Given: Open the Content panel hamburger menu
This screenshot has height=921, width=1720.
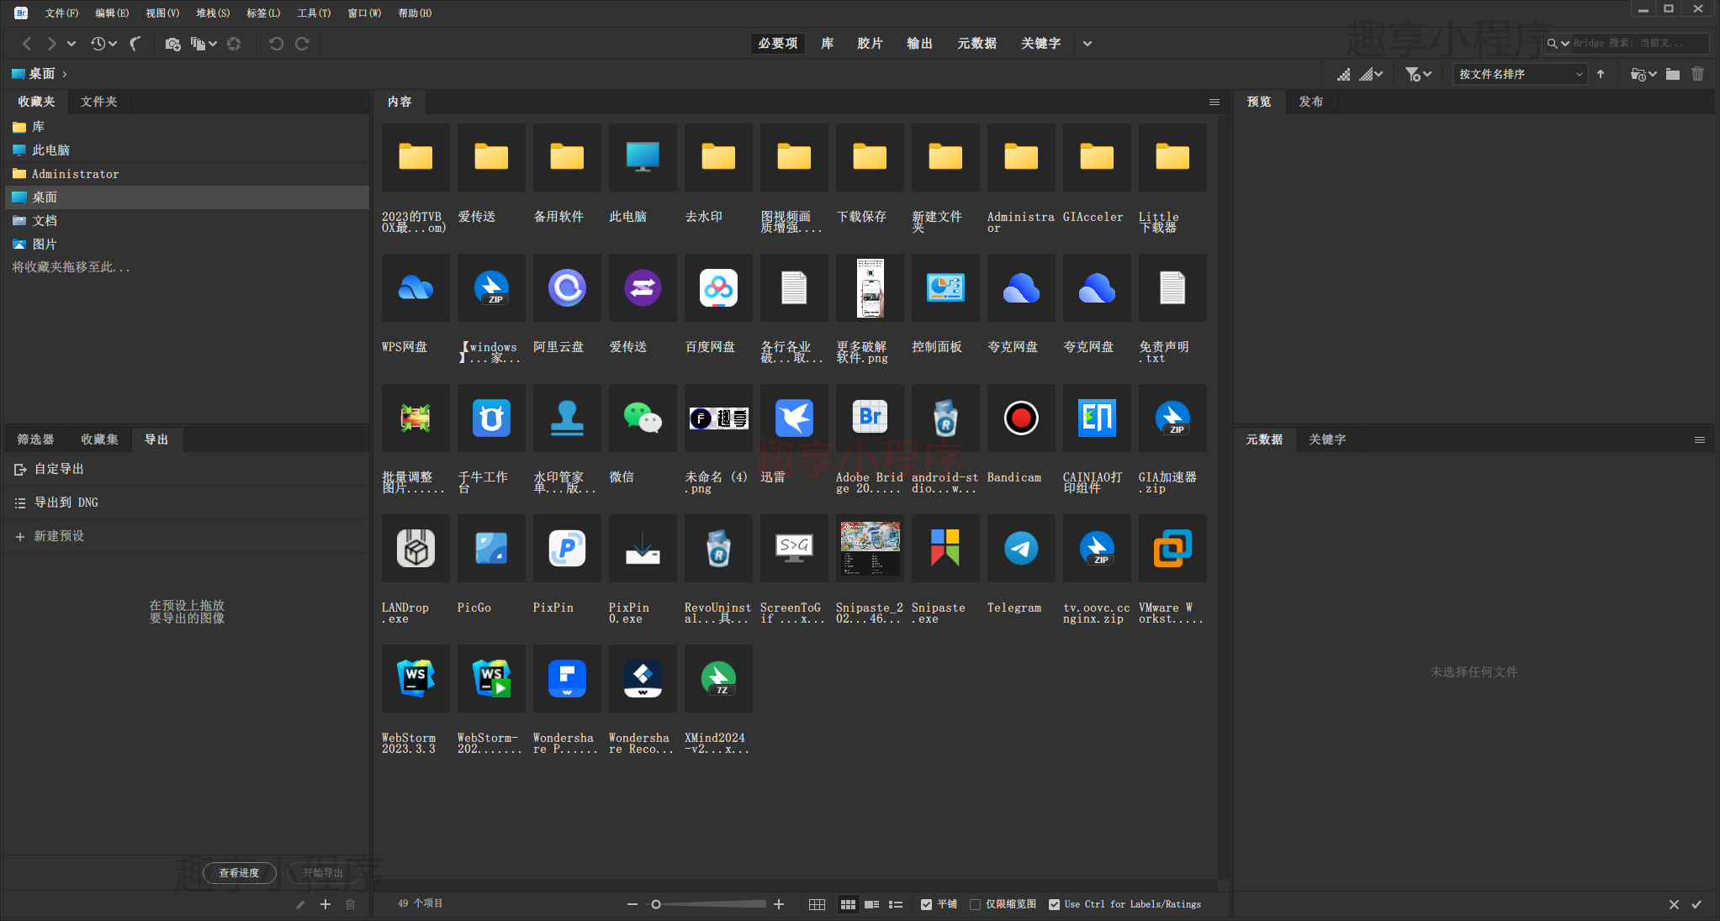Looking at the screenshot, I should (x=1215, y=102).
